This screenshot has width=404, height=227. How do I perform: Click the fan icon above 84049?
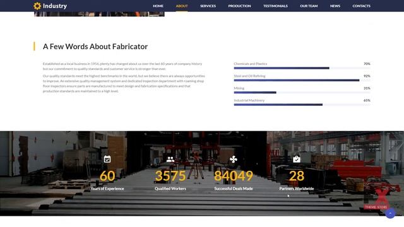coord(234,160)
